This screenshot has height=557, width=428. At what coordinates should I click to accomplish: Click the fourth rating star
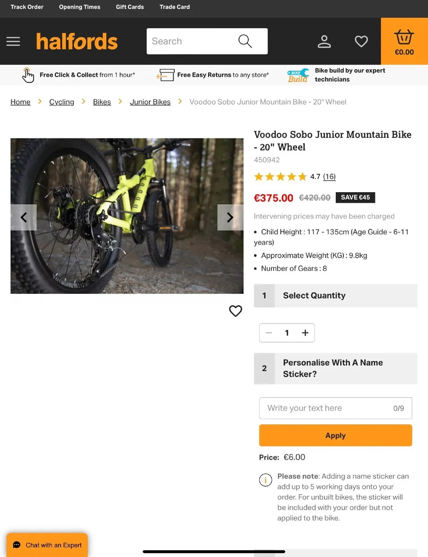pyautogui.click(x=292, y=176)
